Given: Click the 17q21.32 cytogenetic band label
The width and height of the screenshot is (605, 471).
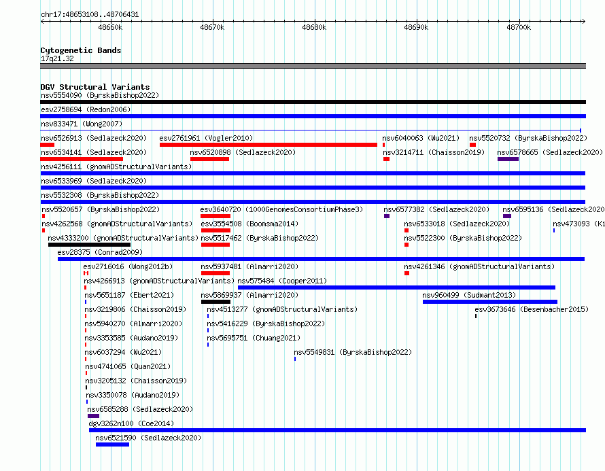Looking at the screenshot, I should pos(58,58).
